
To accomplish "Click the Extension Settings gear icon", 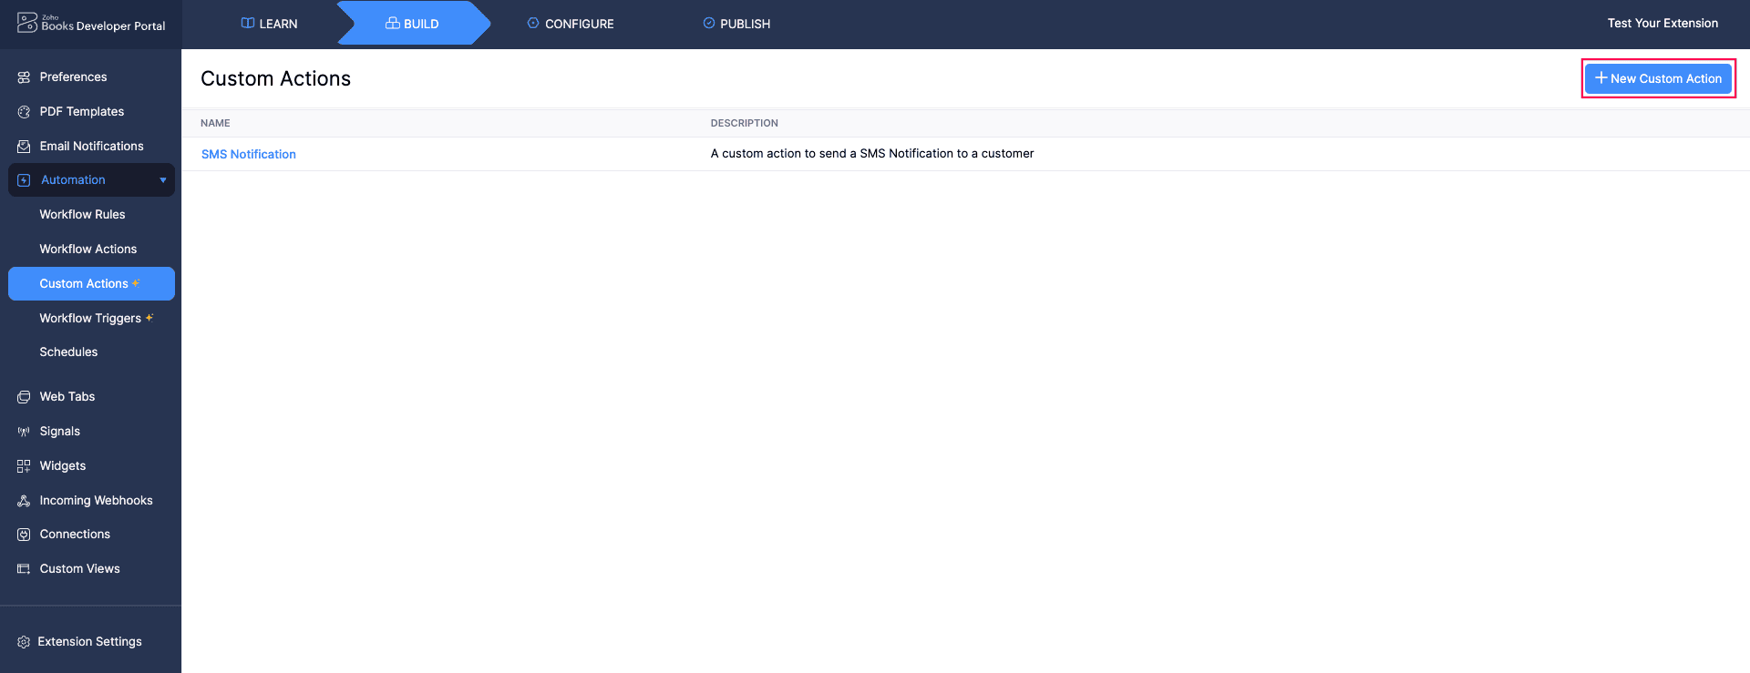I will click(24, 642).
